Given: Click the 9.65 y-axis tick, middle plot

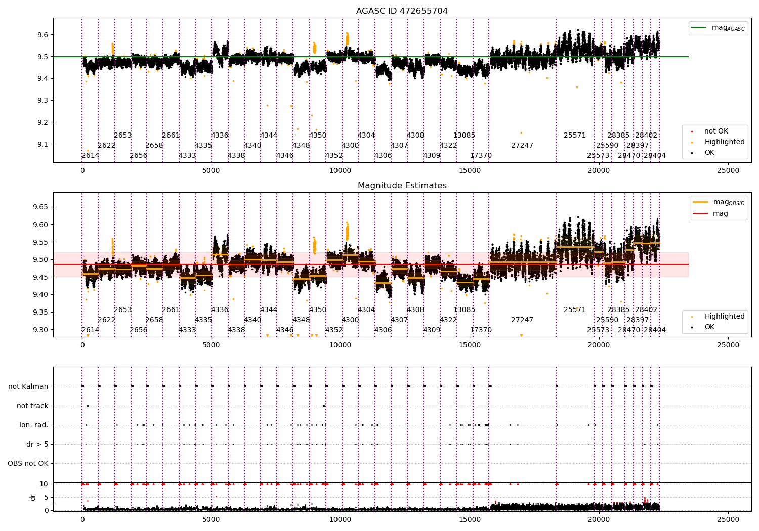Looking at the screenshot, I should tap(40, 207).
